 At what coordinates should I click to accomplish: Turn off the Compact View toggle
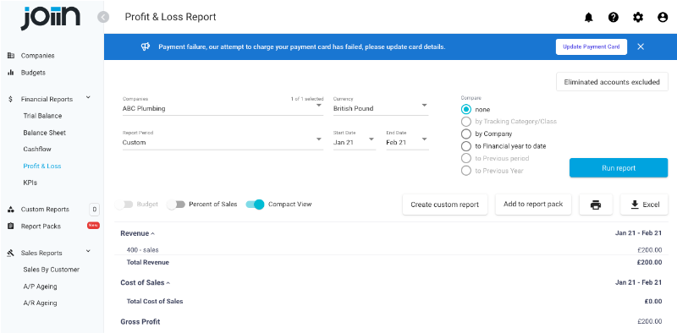coord(255,205)
